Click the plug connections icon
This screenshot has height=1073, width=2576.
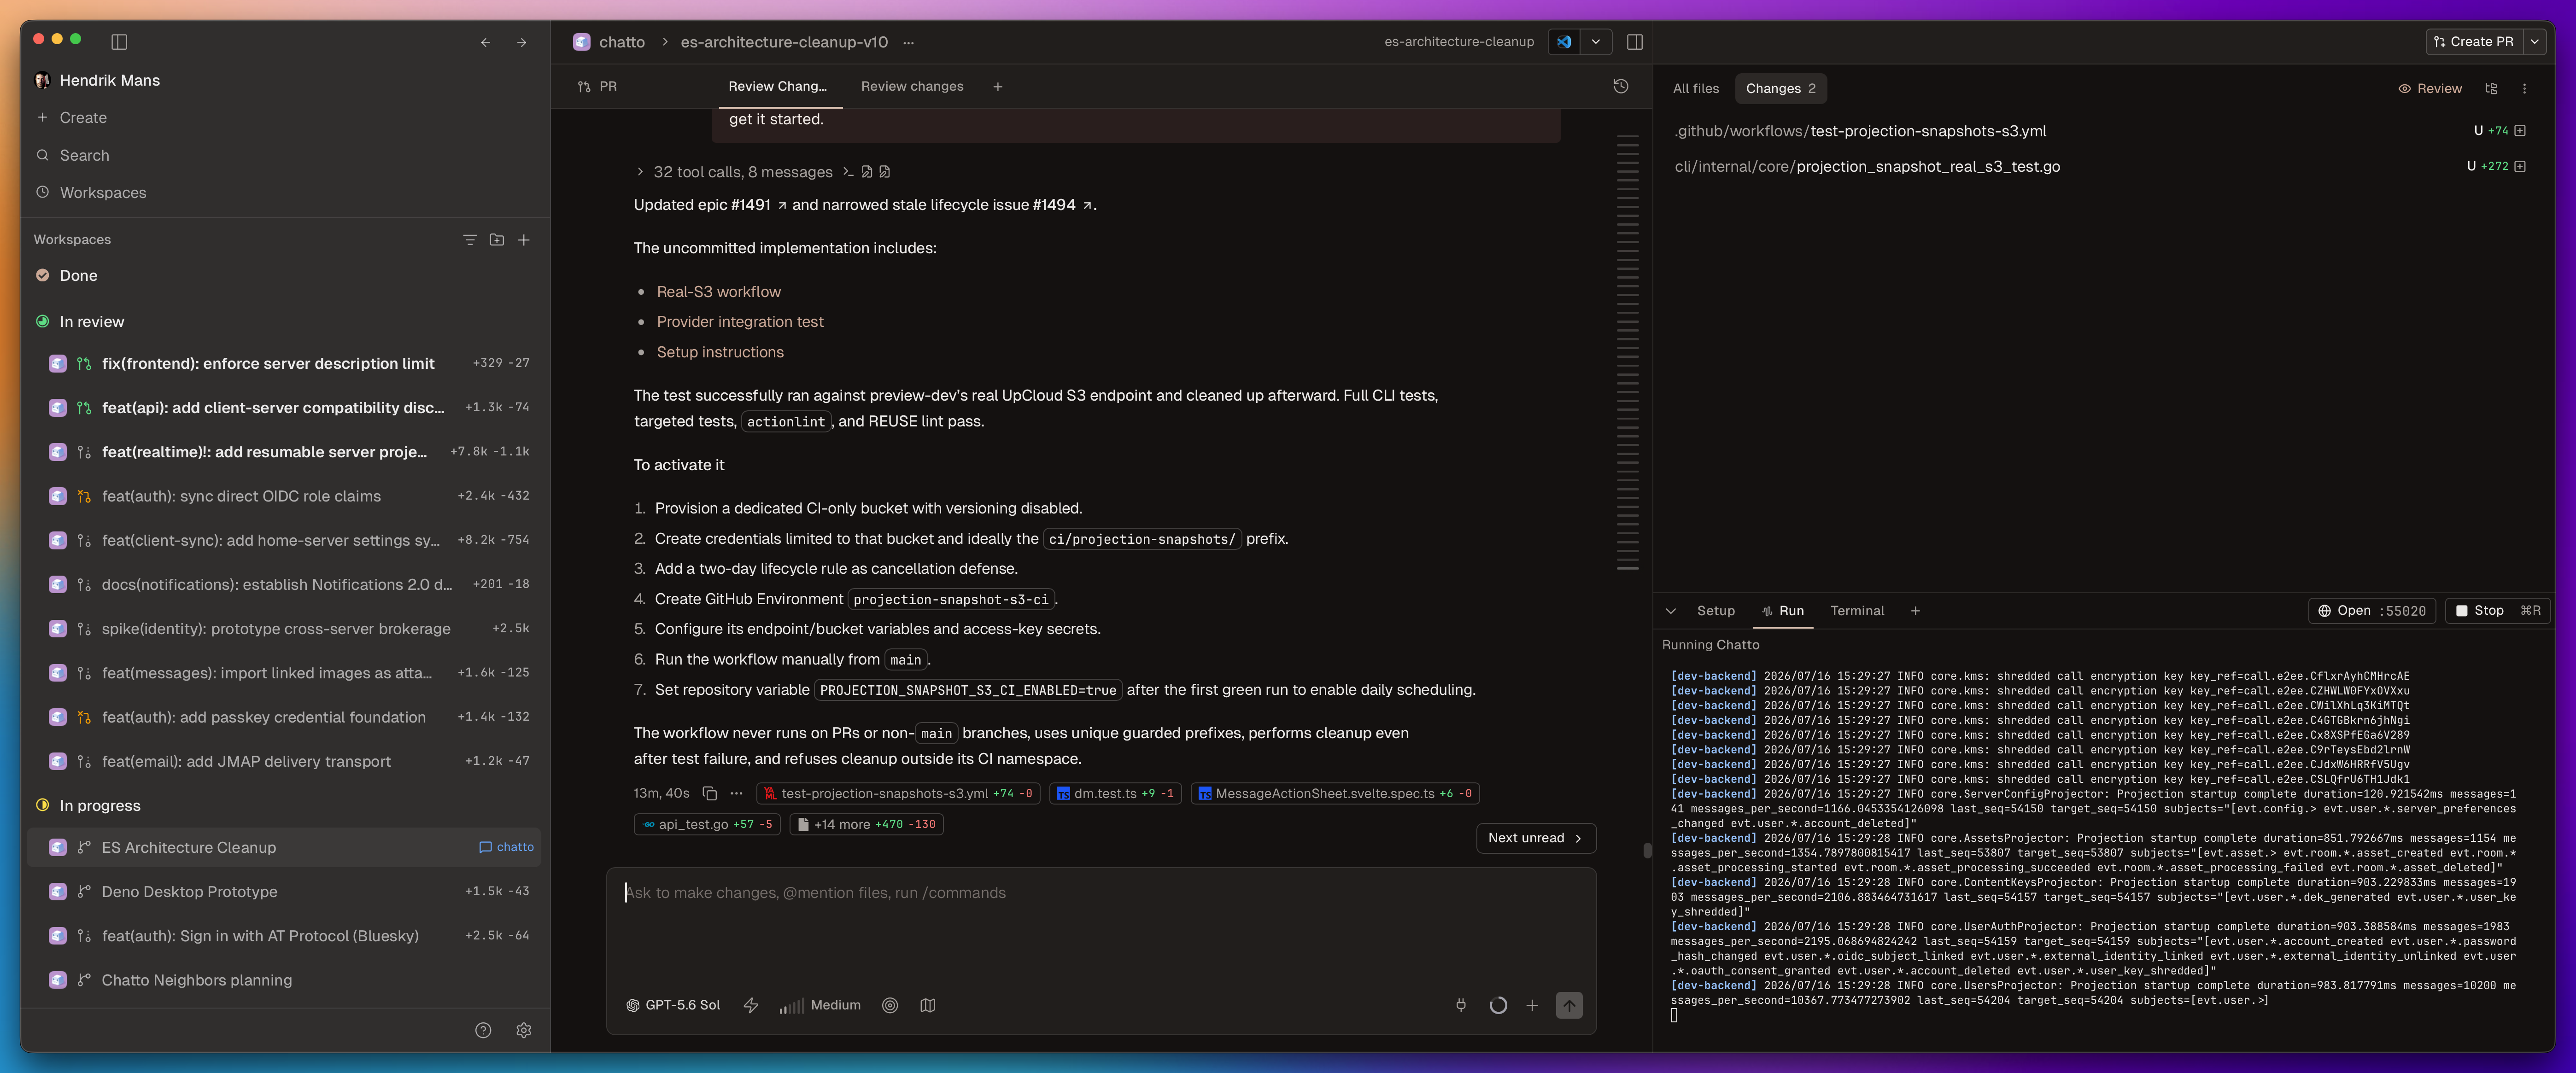click(1461, 1006)
